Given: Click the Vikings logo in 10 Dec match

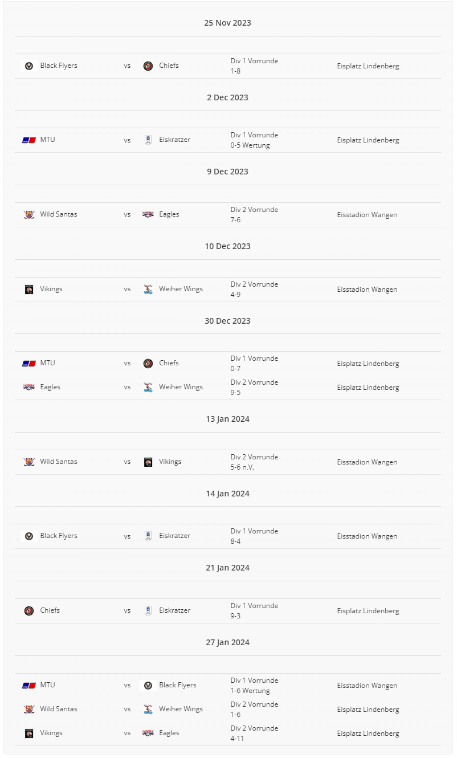Looking at the screenshot, I should [29, 290].
